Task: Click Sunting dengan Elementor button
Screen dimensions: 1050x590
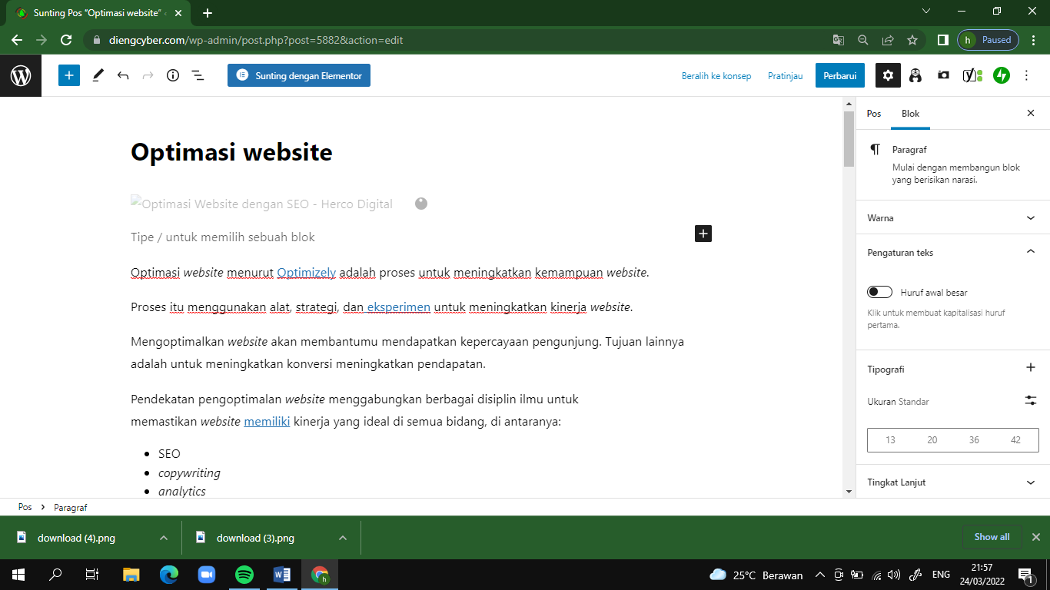Action: click(299, 75)
